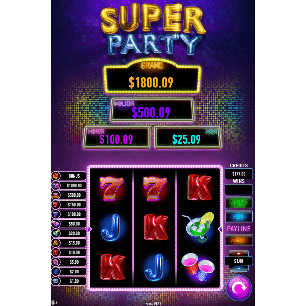Select the GRAND jackpot display
This screenshot has height=306, width=306.
coord(152,76)
